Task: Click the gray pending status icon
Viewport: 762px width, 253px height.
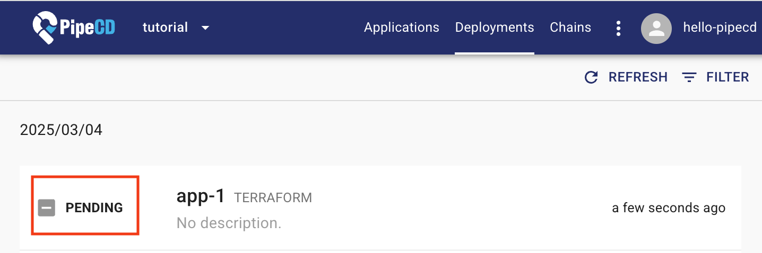Action: 47,208
